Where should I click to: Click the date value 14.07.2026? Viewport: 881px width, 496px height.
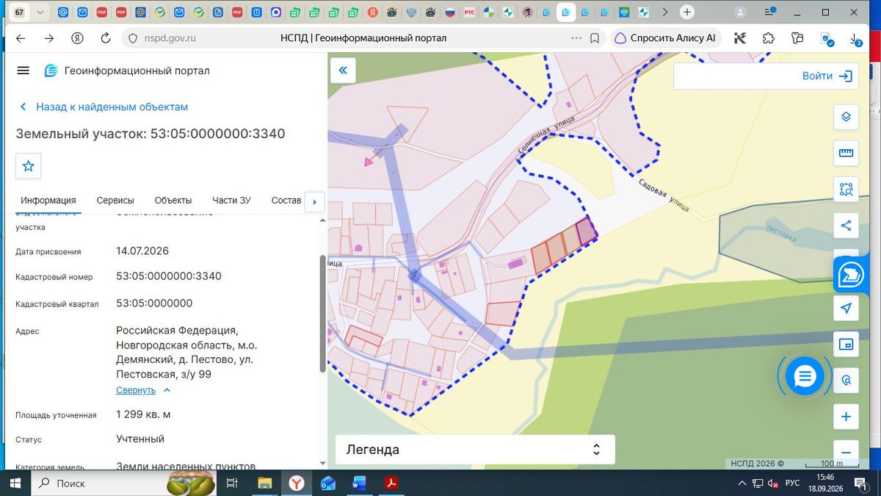point(142,251)
